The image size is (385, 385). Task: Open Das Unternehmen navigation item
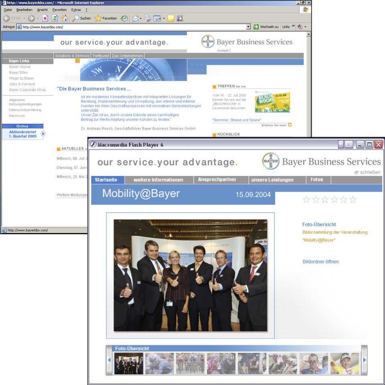(127, 56)
